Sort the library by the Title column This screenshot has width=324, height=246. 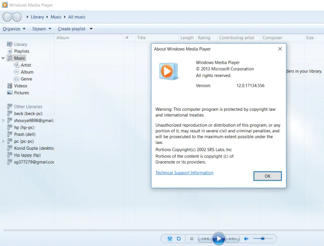point(142,38)
